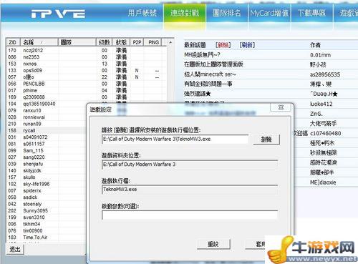Sort player list by 級數 column
Image resolution: width=358 pixels, height=264 pixels.
click(x=105, y=42)
